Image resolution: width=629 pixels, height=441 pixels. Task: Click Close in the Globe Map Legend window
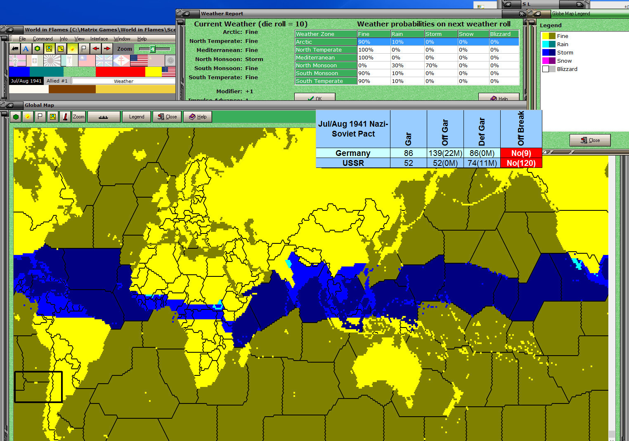tap(590, 140)
